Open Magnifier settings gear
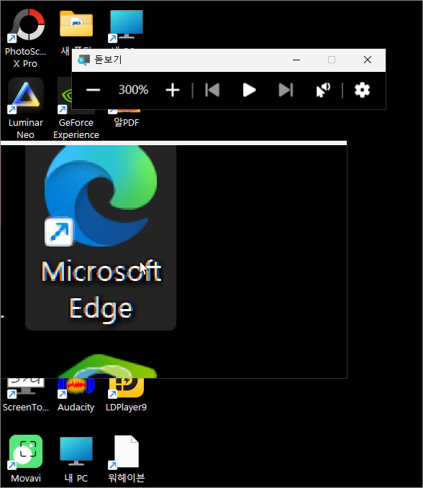 click(363, 91)
